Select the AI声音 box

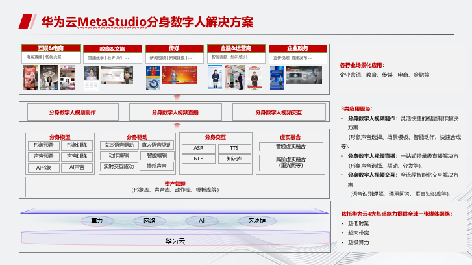(x=77, y=168)
